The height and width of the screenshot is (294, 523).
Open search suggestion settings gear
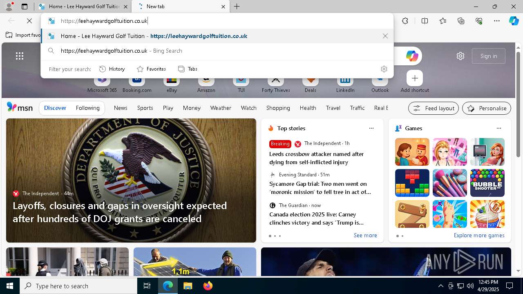point(384,69)
